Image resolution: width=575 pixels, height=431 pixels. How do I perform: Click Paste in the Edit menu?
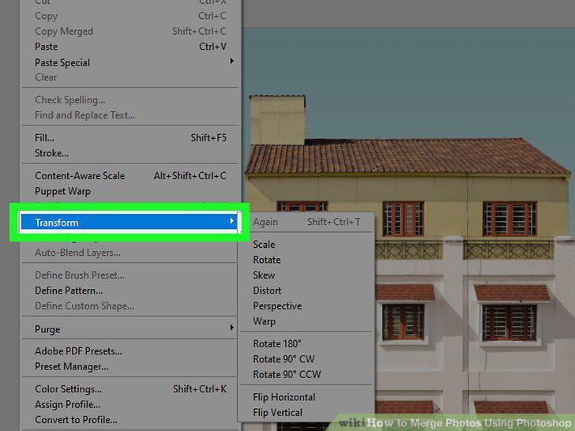[x=130, y=47]
